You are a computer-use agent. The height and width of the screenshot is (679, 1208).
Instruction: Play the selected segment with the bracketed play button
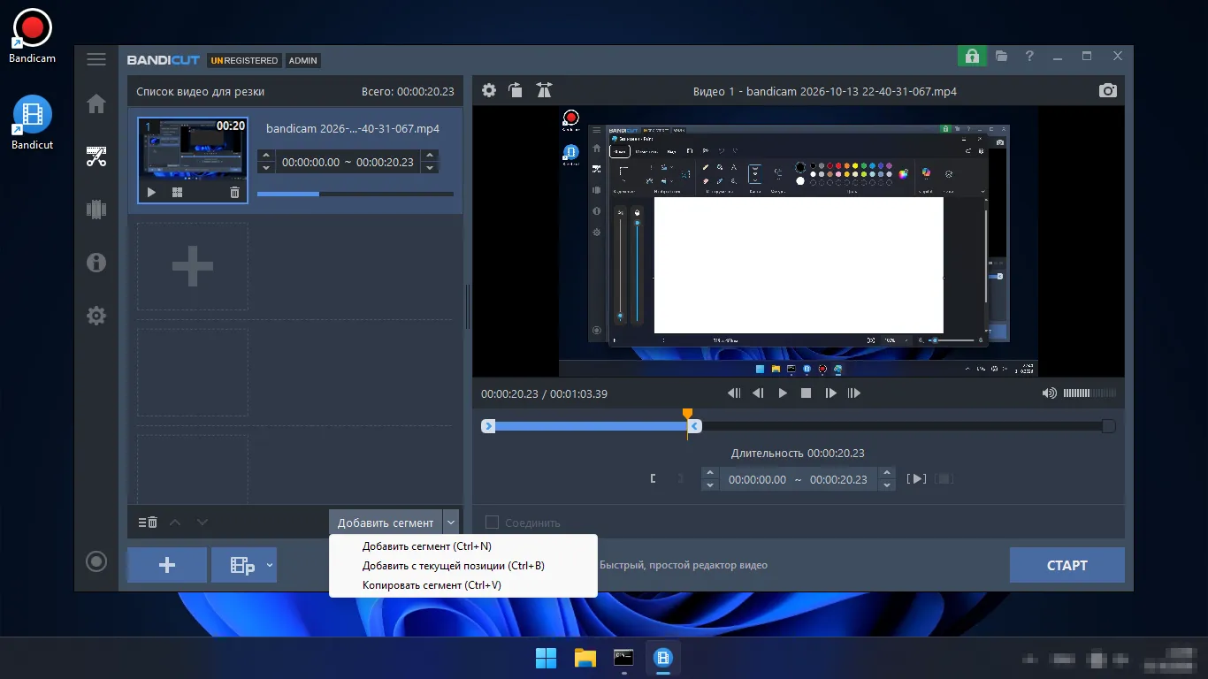pyautogui.click(x=918, y=479)
